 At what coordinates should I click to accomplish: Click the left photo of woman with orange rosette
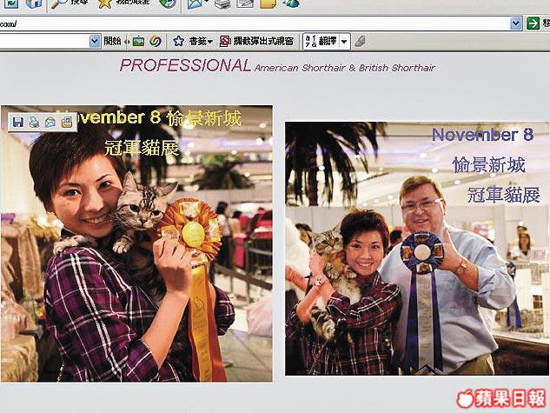tap(136, 252)
